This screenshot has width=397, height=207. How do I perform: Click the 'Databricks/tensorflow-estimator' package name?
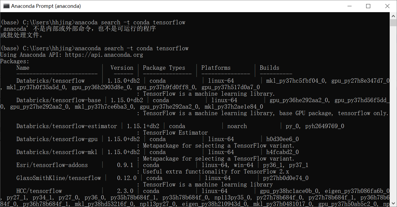[67, 126]
